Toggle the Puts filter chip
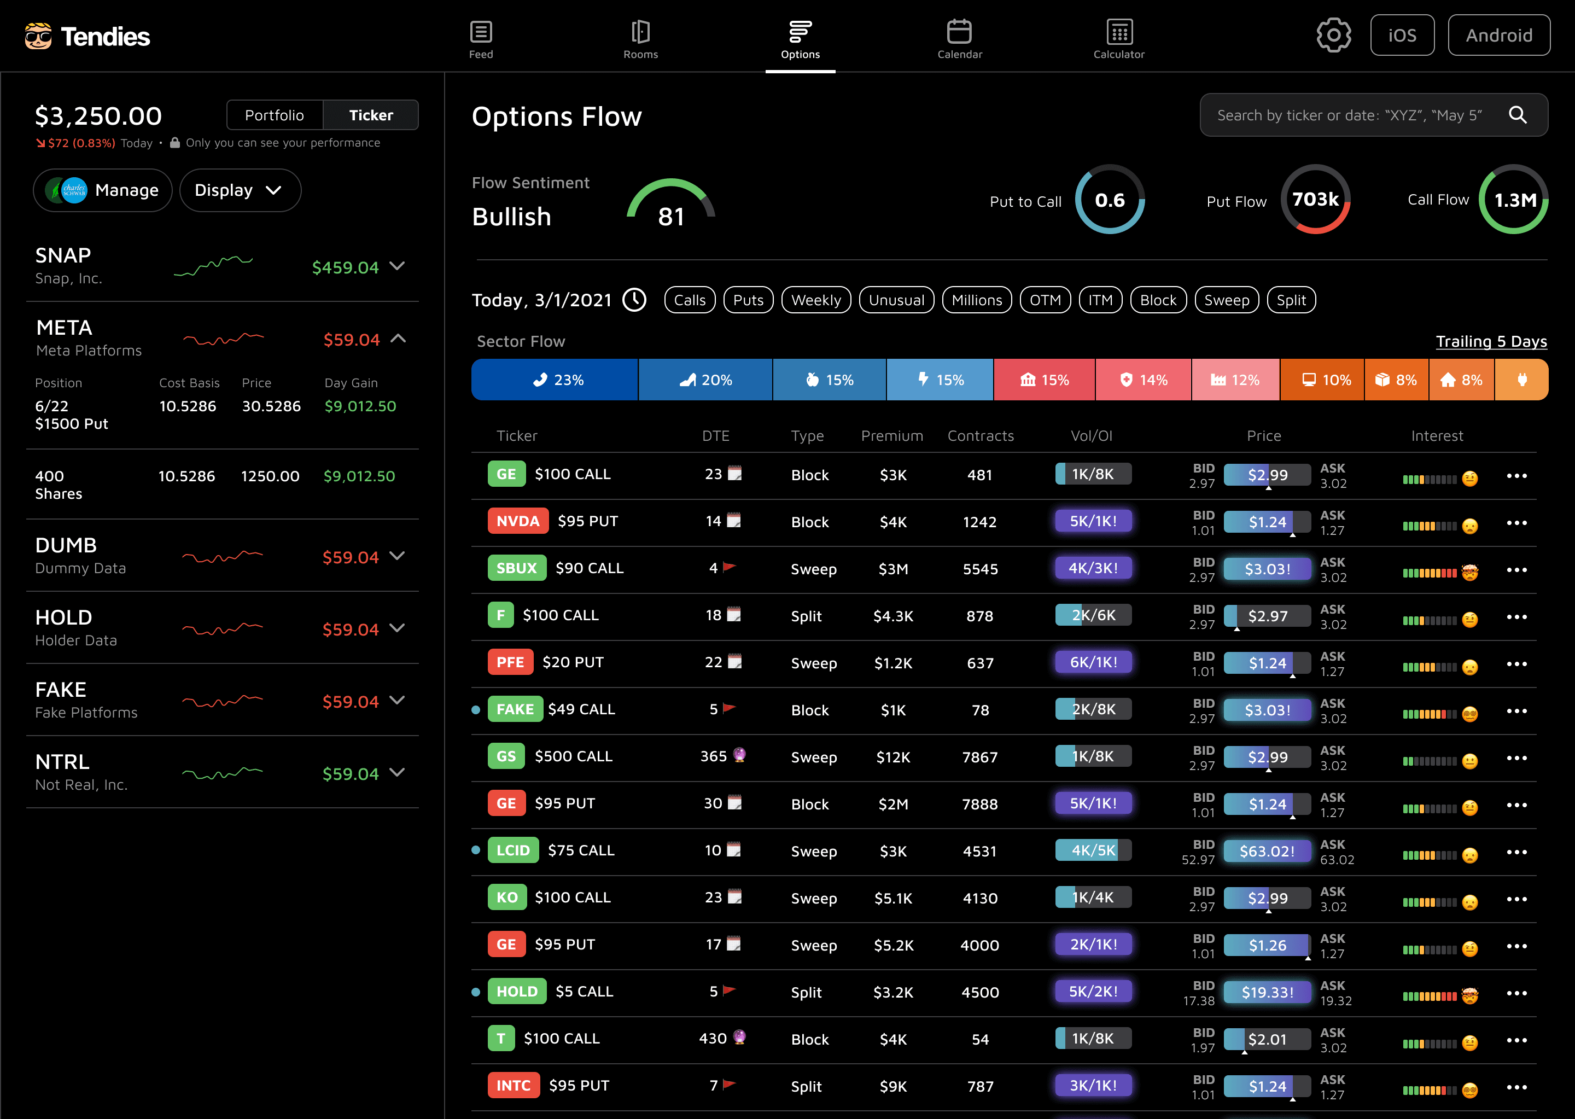Screen dimensions: 1575x1119 click(x=748, y=300)
